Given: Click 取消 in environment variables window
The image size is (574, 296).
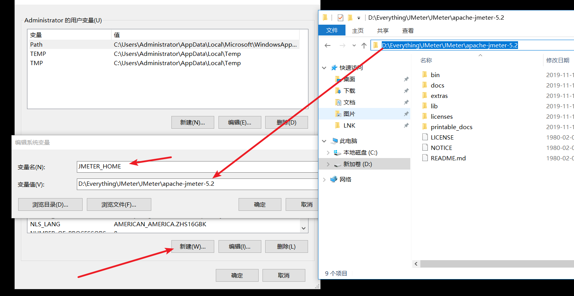Looking at the screenshot, I should click(x=284, y=276).
